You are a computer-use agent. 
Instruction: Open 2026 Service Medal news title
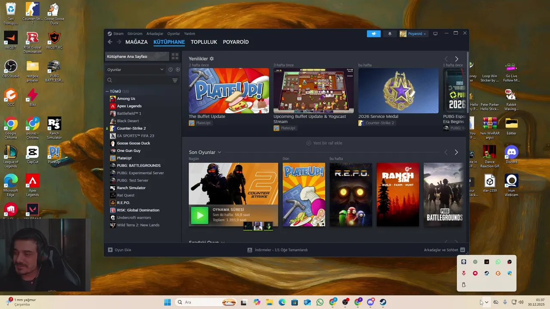(378, 116)
